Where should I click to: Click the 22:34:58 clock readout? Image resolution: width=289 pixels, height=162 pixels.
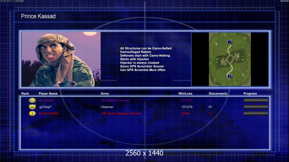coord(19,1)
